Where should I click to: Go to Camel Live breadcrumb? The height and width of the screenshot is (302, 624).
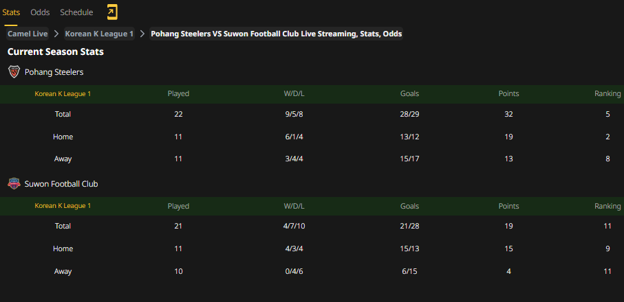coord(28,34)
